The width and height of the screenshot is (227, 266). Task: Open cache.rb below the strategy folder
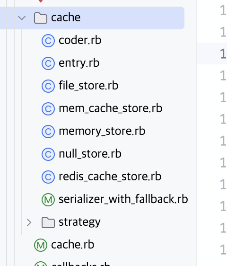tap(72, 245)
